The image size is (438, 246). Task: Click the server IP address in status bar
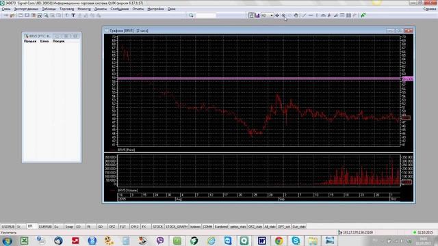pos(357,232)
